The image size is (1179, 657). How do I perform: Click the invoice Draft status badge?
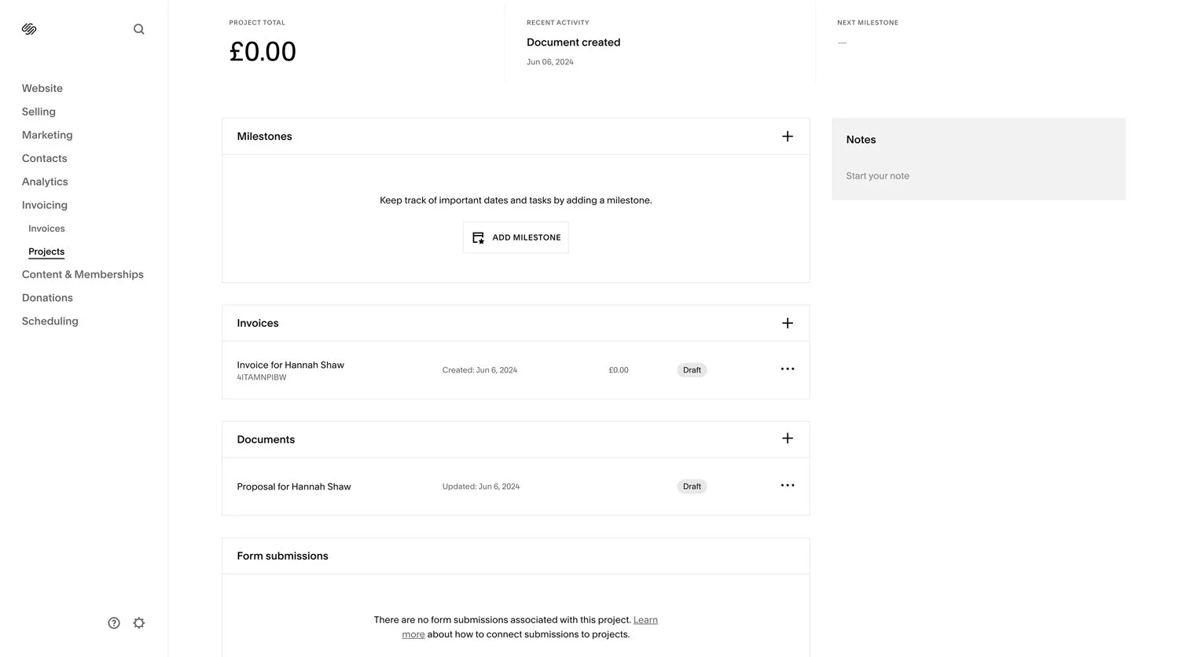(692, 370)
